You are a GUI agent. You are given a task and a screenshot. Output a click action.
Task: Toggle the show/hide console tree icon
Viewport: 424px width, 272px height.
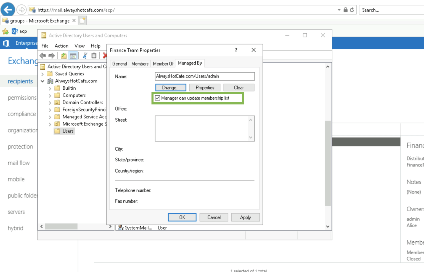(x=73, y=56)
